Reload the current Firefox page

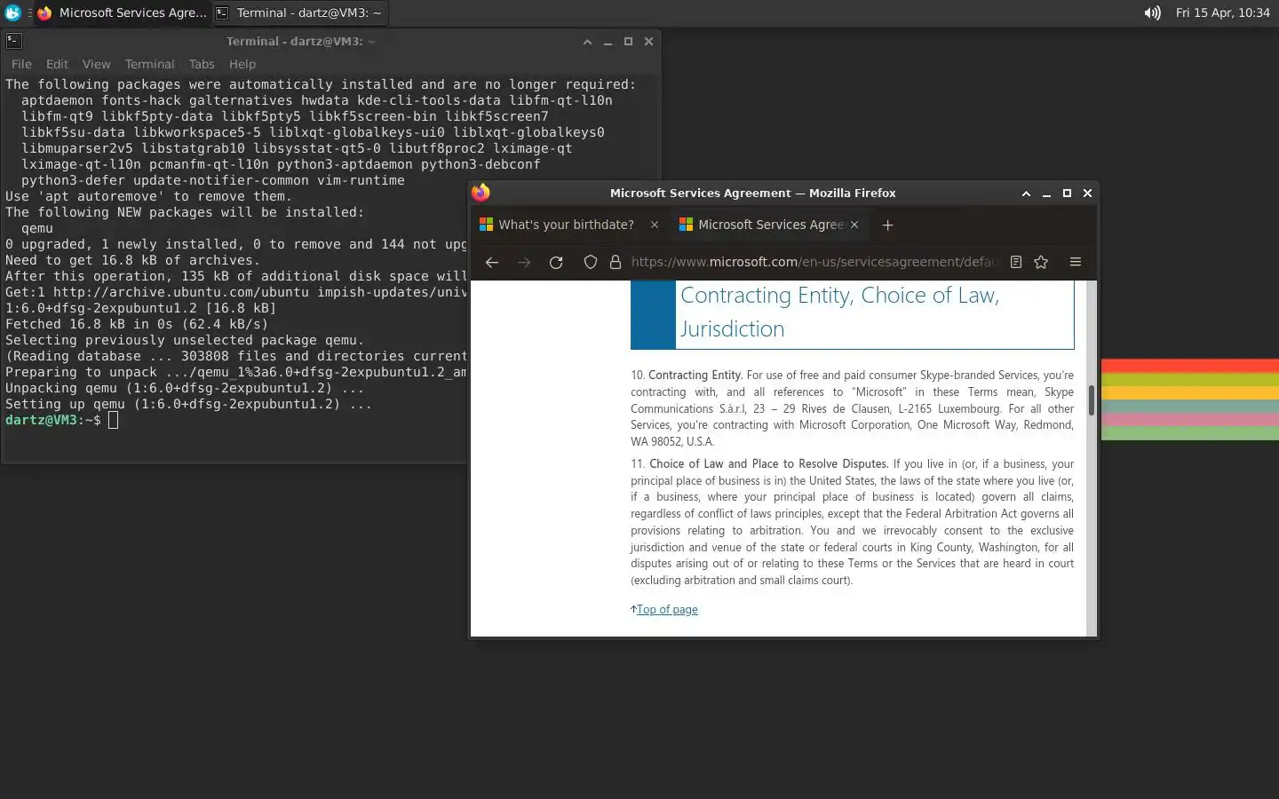point(556,262)
